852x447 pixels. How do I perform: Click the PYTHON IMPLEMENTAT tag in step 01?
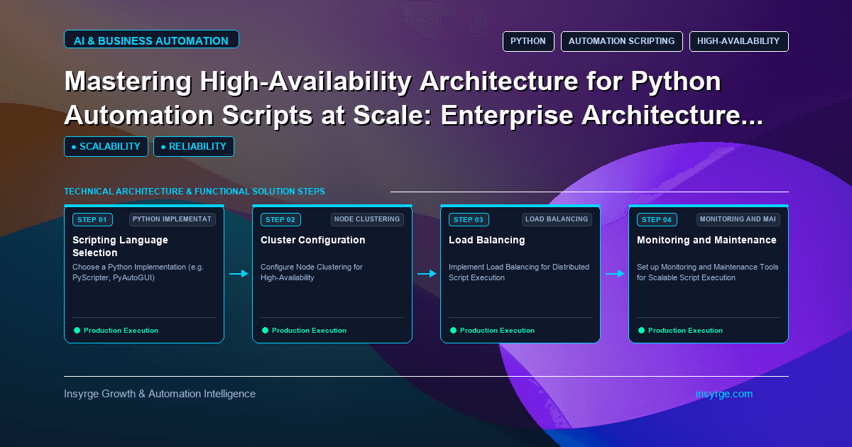173,219
